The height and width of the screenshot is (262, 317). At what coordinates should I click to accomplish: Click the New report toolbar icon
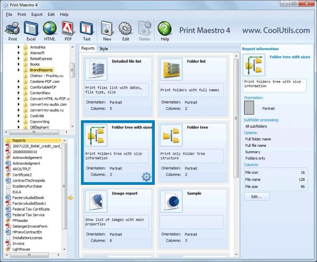[107, 31]
